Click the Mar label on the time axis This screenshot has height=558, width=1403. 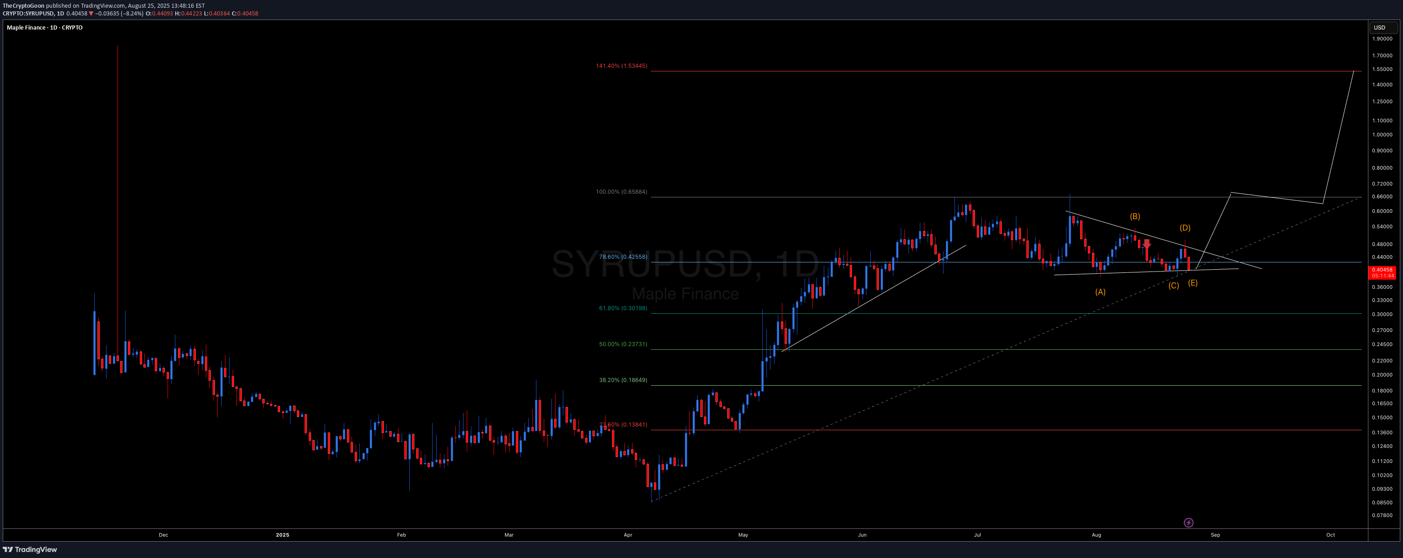pos(509,535)
